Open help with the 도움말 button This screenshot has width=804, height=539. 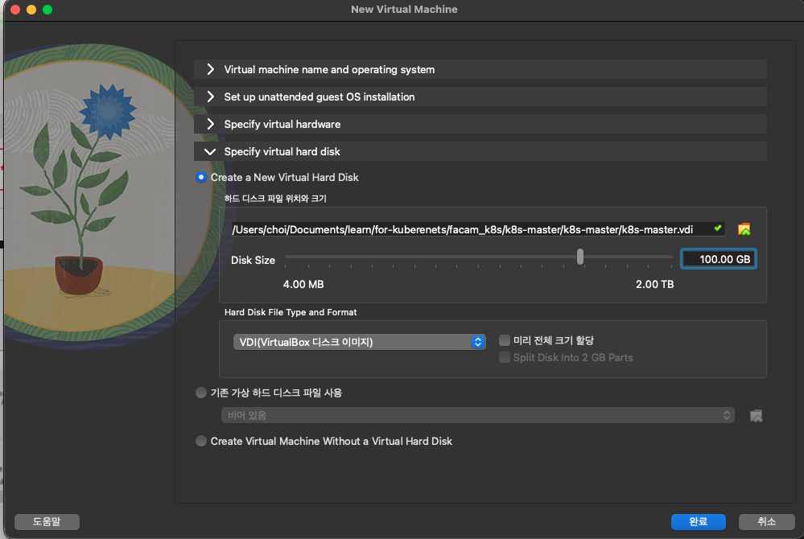click(x=47, y=521)
